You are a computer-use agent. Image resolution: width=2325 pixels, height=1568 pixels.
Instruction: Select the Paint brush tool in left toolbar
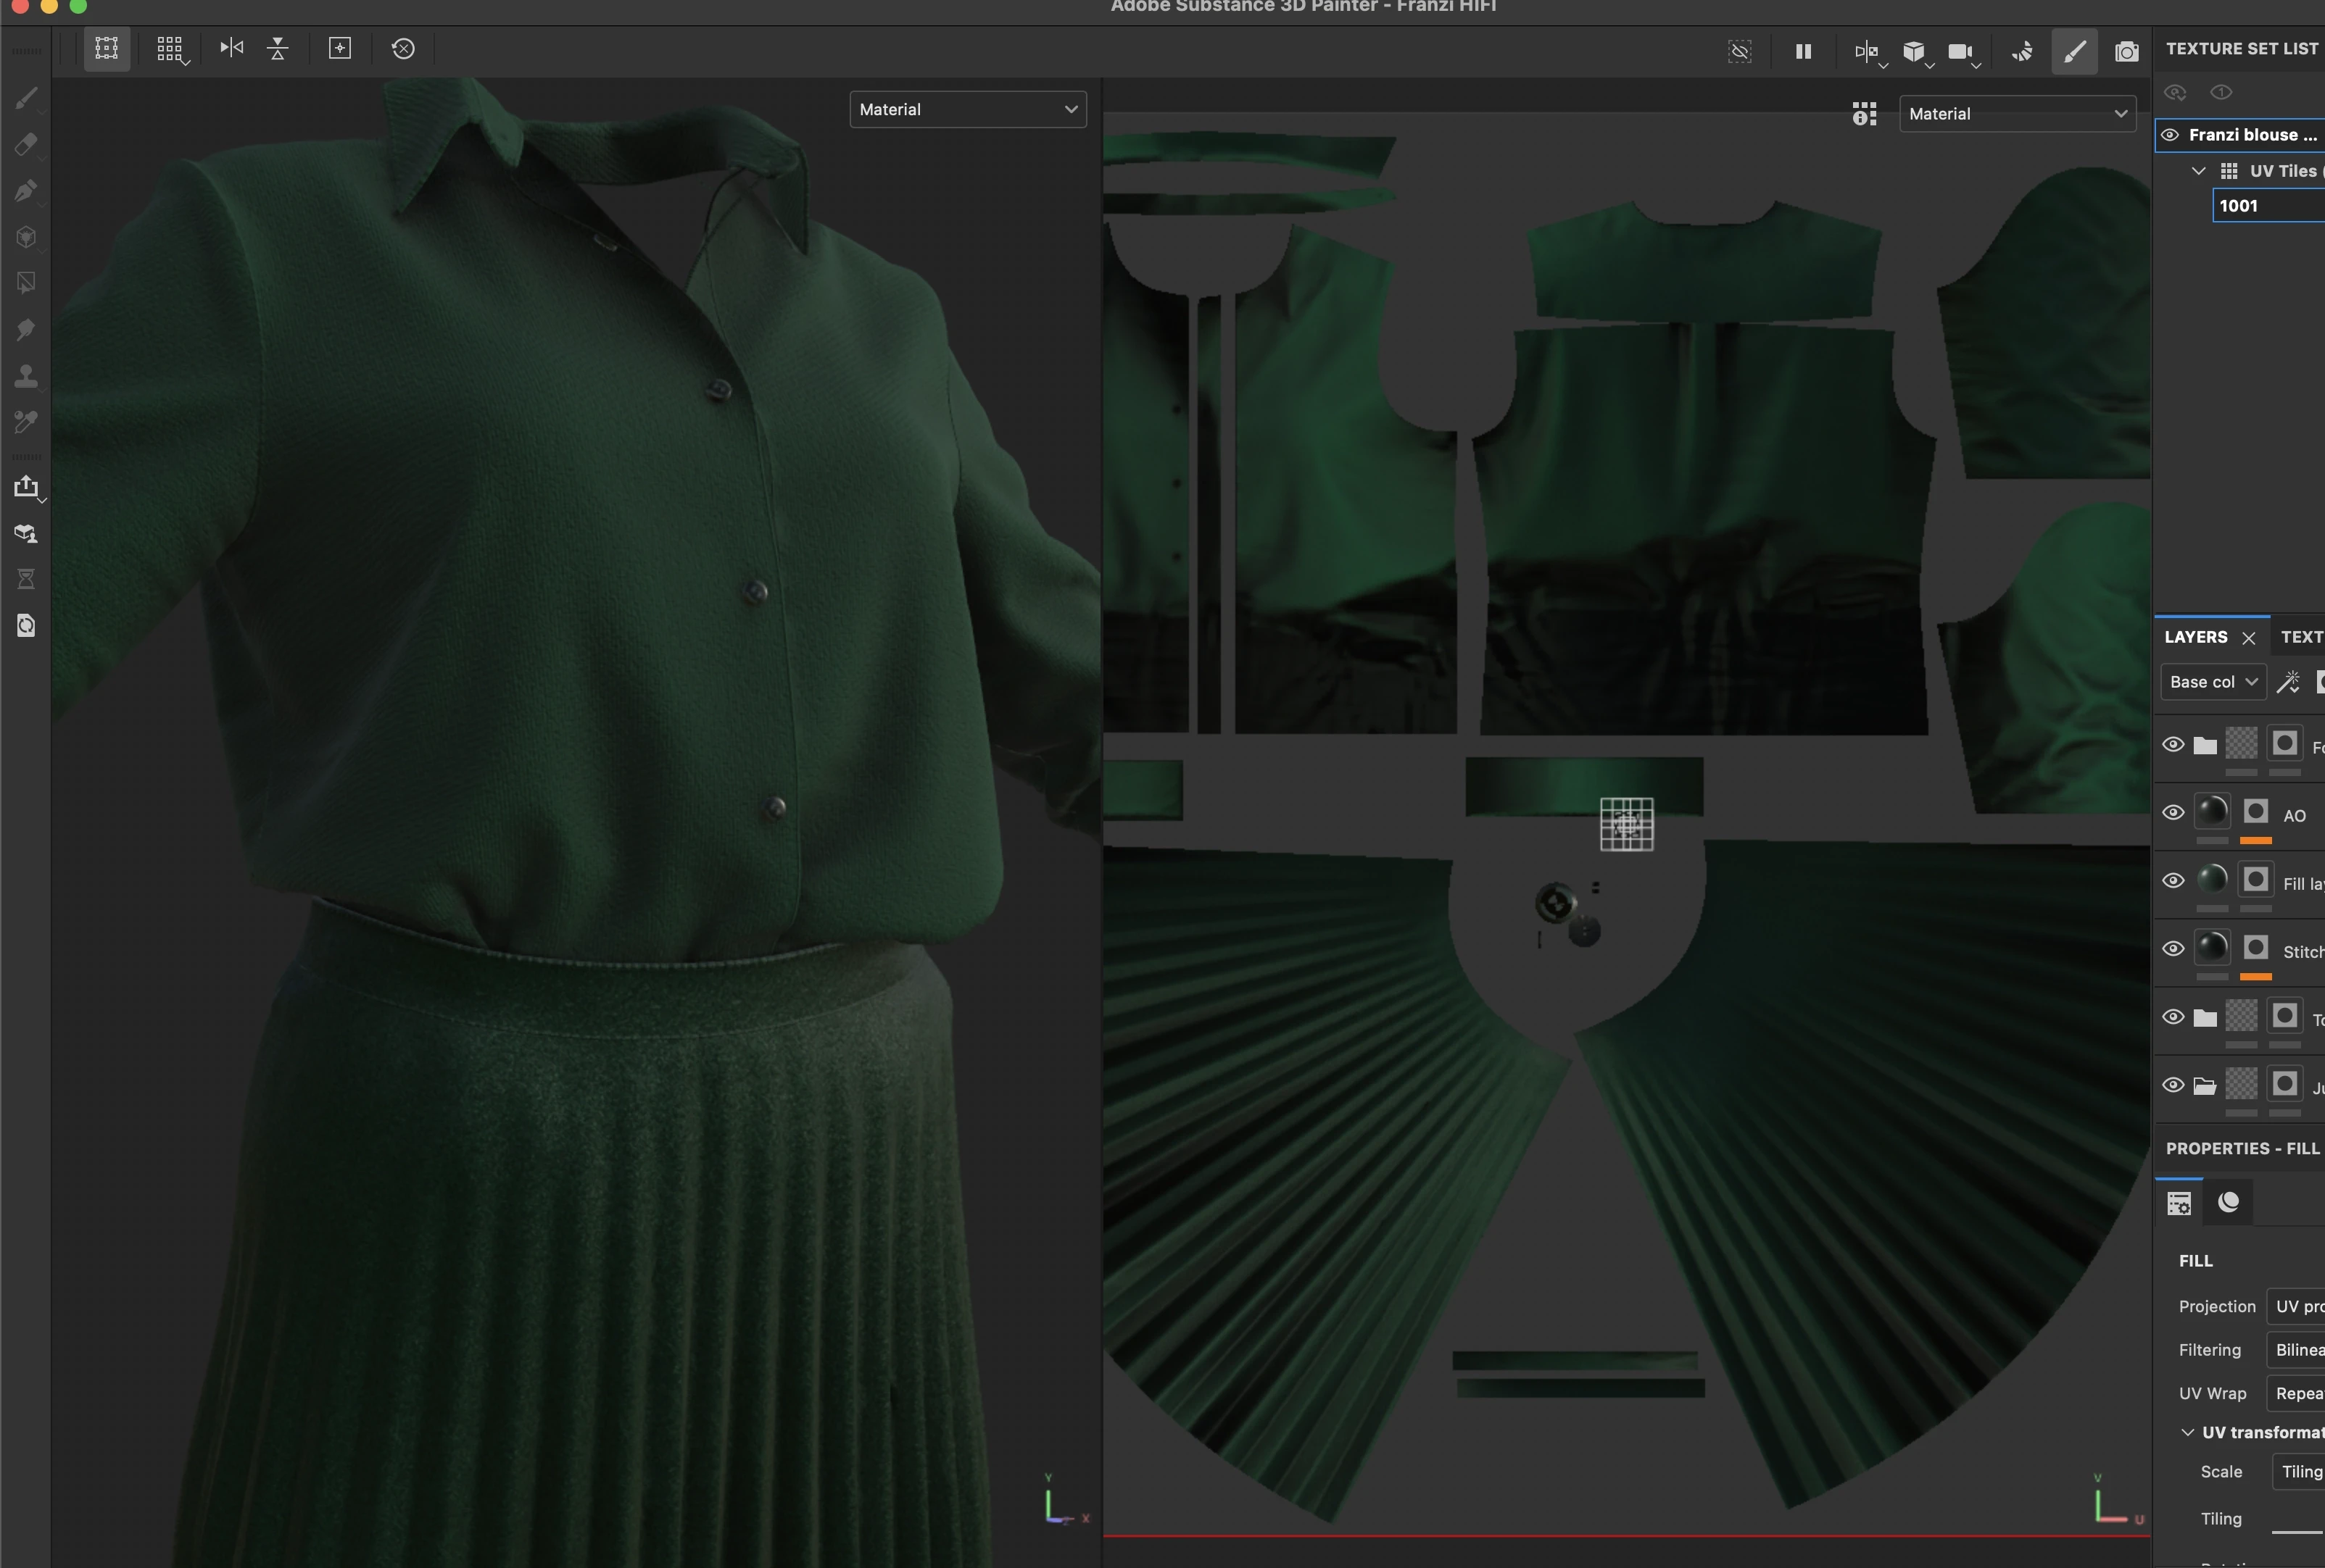[x=27, y=98]
